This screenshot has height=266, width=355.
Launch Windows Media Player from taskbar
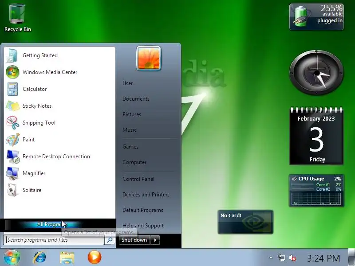coord(95,258)
